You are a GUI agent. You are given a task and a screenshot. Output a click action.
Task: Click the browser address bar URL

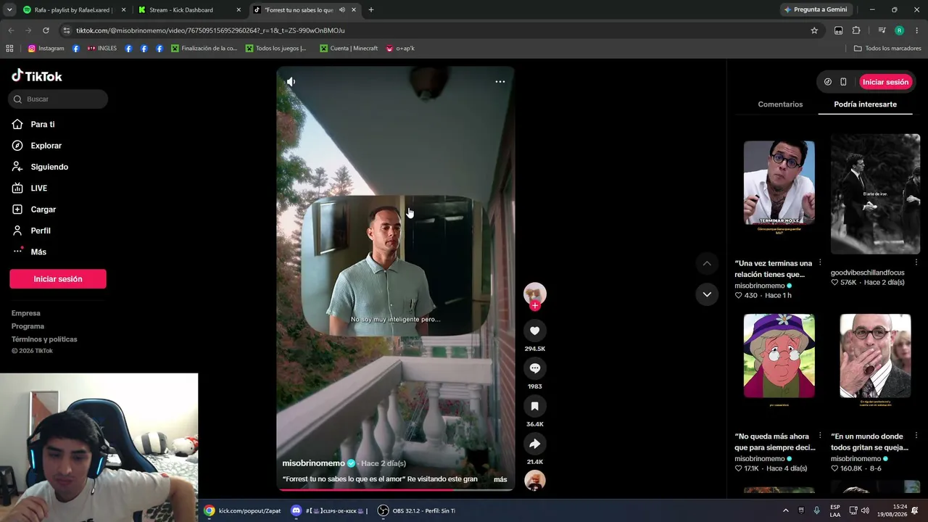tap(210, 30)
